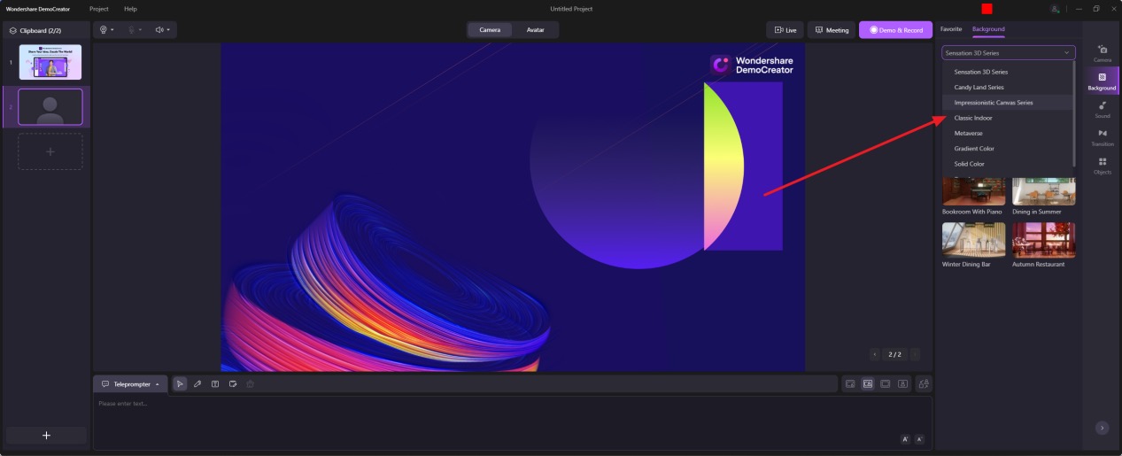The width and height of the screenshot is (1122, 456).
Task: Select the Winter Dining Bar thumbnail
Action: [x=973, y=240]
